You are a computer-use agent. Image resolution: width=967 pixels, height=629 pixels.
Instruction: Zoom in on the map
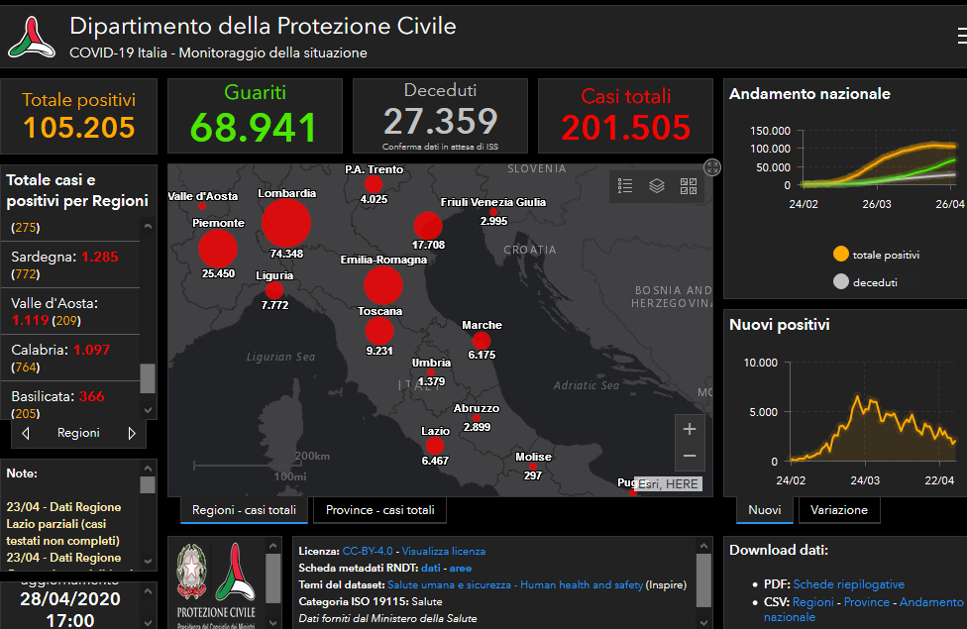[690, 429]
